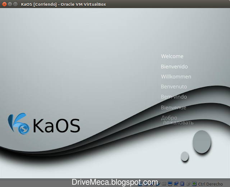Image resolution: width=230 pixels, height=187 pixels.
Task: Click the Benvenuto text
Action: (174, 86)
